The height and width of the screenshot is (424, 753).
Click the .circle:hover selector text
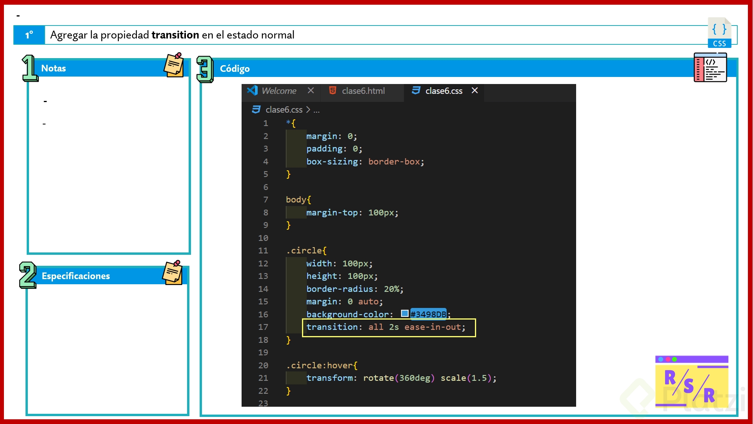pos(319,366)
